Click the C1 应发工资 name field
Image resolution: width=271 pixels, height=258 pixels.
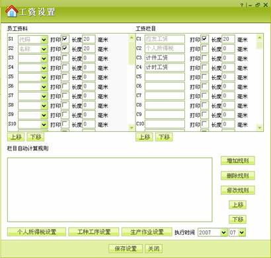click(x=165, y=39)
